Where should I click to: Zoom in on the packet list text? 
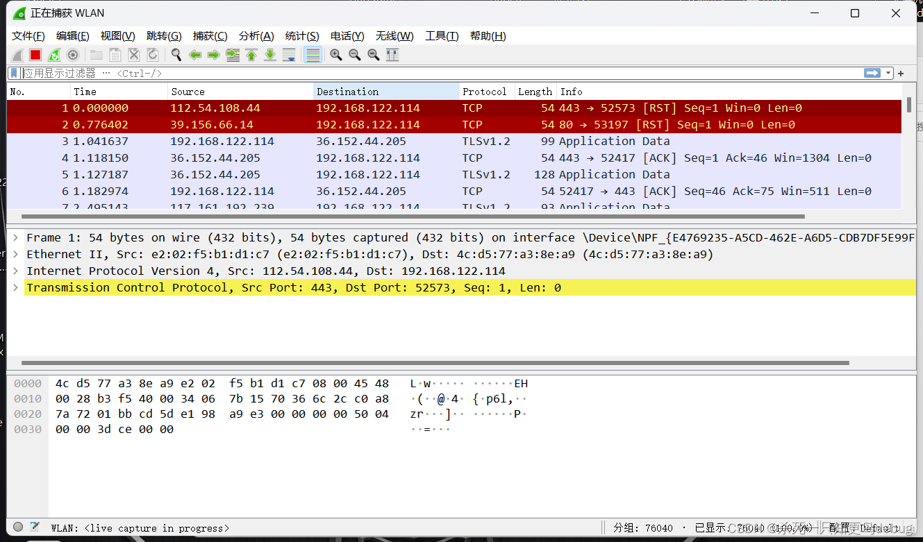(x=335, y=55)
